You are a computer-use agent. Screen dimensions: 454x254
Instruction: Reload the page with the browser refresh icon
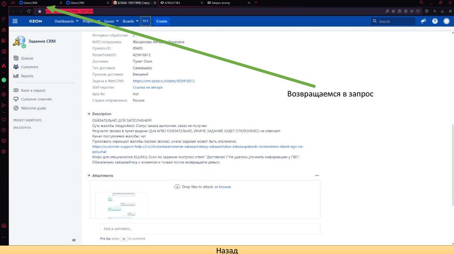pos(29,11)
